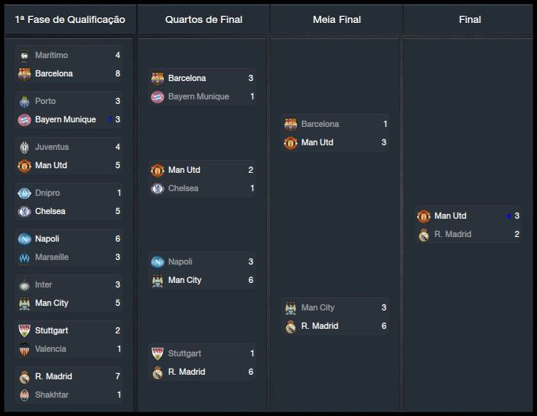The height and width of the screenshot is (416, 537).
Task: Click the Dnipro club crest icon
Action: pos(24,193)
